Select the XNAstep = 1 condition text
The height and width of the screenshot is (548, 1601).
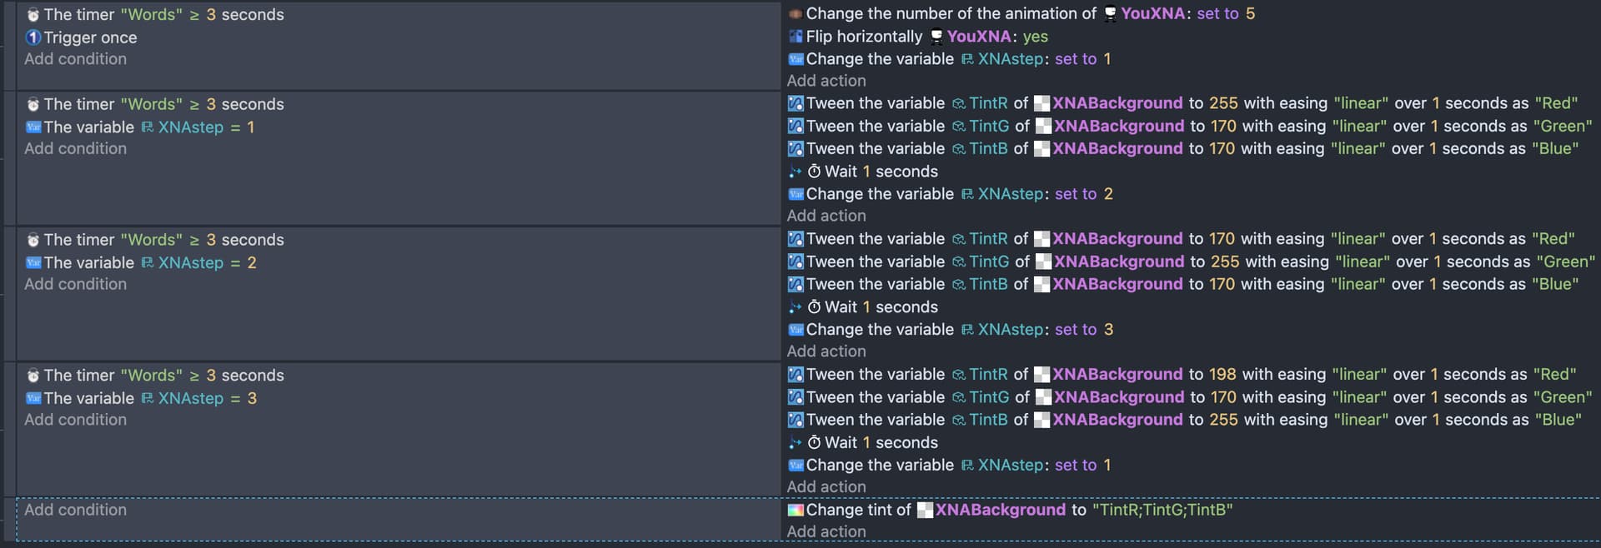tap(148, 127)
